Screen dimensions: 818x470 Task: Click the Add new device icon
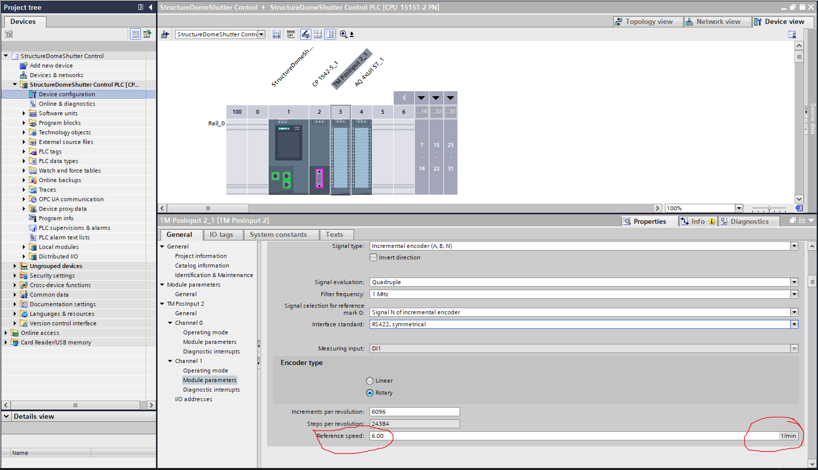[24, 66]
